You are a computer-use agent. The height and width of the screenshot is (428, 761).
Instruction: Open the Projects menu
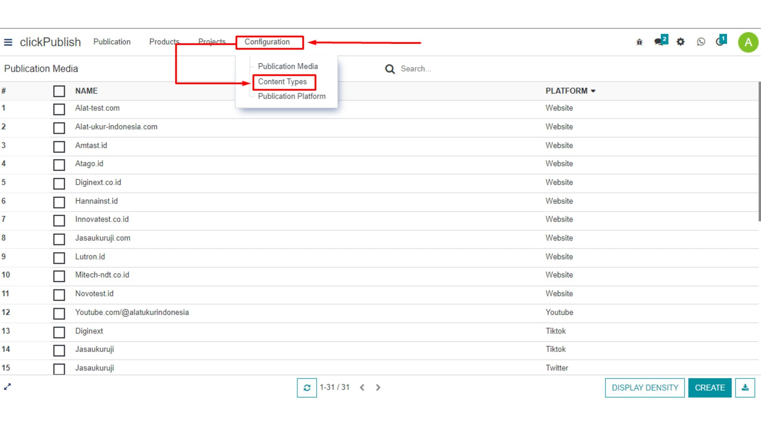pos(212,42)
